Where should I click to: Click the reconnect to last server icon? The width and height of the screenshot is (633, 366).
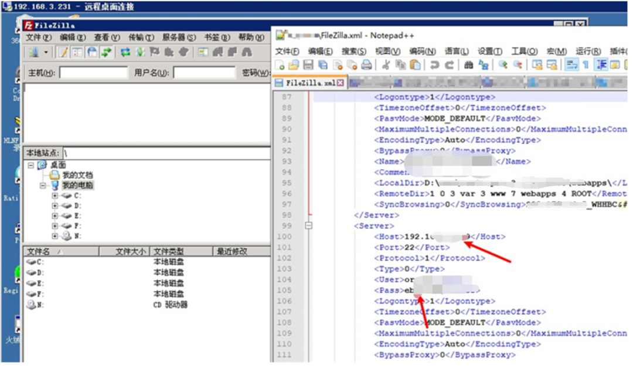[x=183, y=52]
